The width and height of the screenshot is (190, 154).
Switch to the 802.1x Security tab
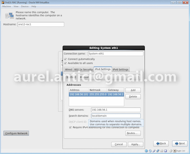tap(84, 69)
